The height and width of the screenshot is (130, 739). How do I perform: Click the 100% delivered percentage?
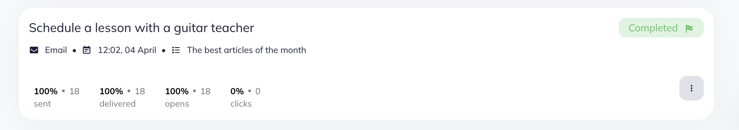click(x=111, y=91)
